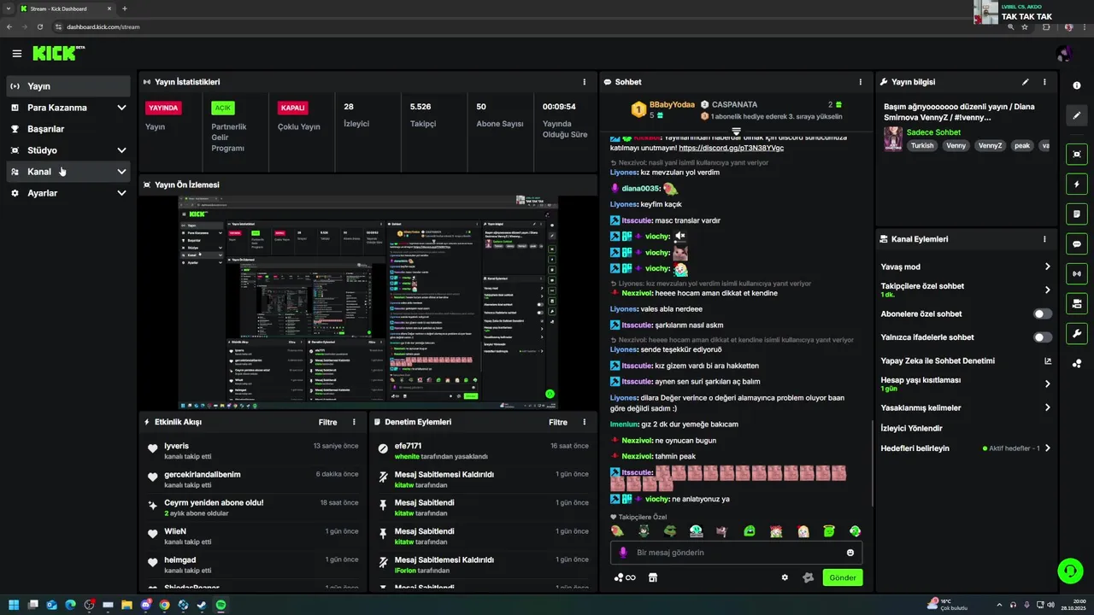
Task: Open chat settings gear icon
Action: coord(785,577)
